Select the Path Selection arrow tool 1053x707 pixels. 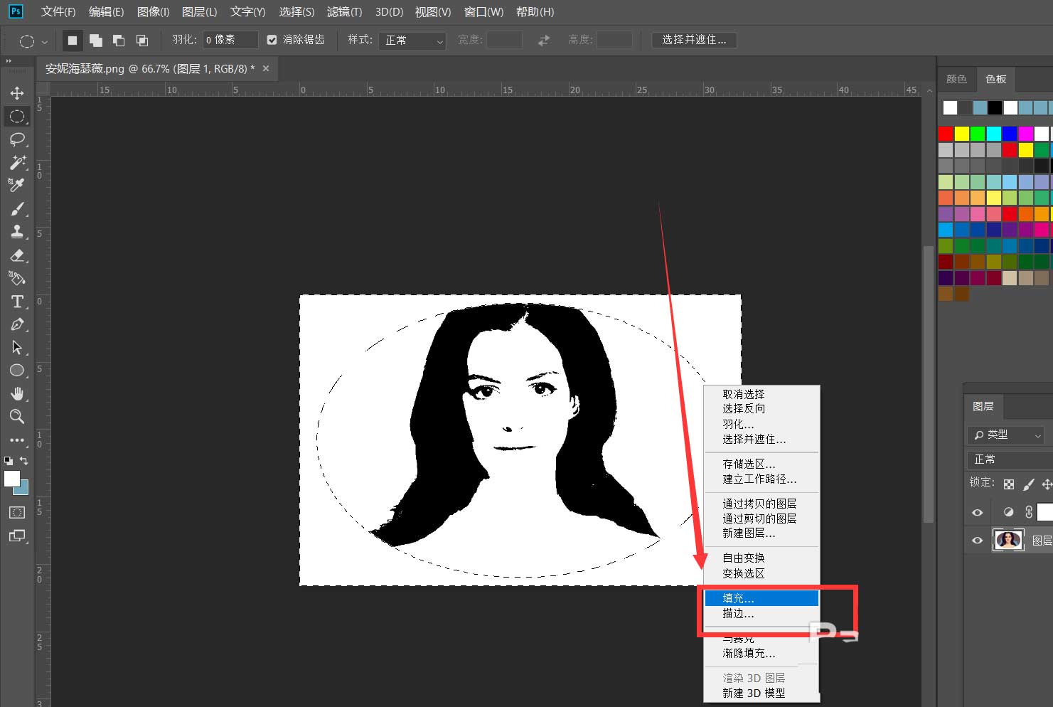click(17, 347)
